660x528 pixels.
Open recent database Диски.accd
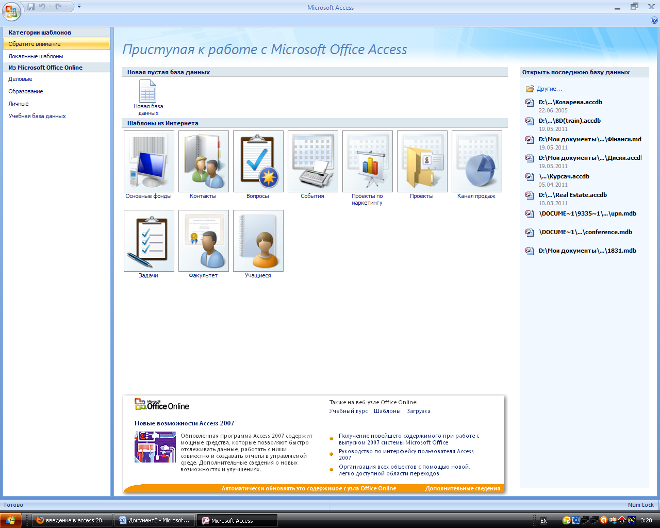tap(590, 158)
